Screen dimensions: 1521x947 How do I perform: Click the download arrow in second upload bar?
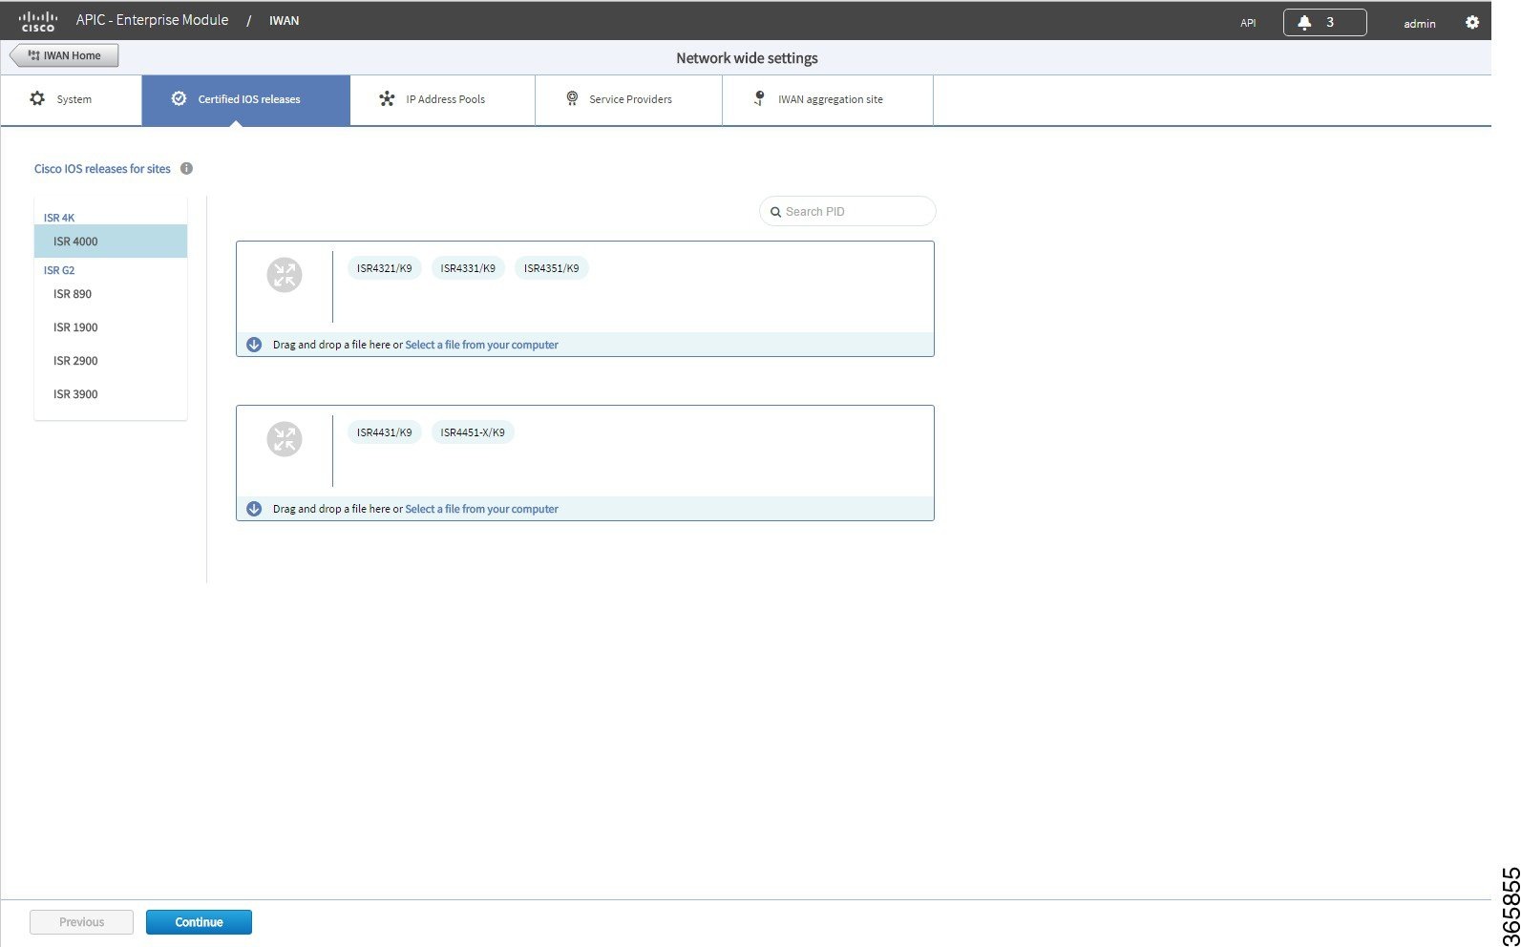pyautogui.click(x=254, y=509)
